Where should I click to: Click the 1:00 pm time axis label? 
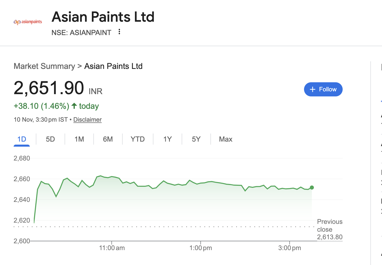(x=201, y=248)
